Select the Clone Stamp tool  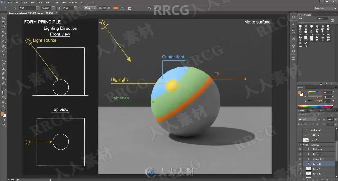tap(3, 55)
